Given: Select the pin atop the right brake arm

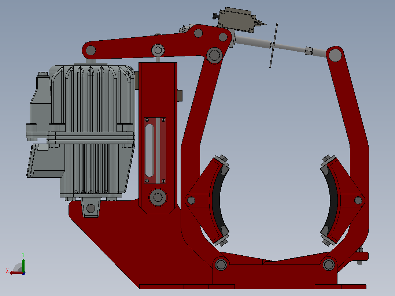Looking at the screenshot, I should coord(335,55).
